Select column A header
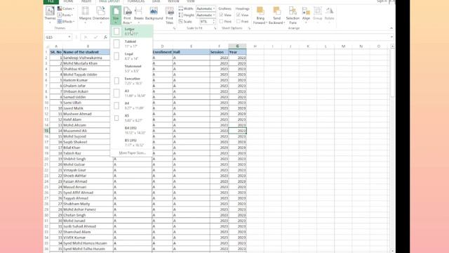This screenshot has height=253, width=449. tap(56, 46)
